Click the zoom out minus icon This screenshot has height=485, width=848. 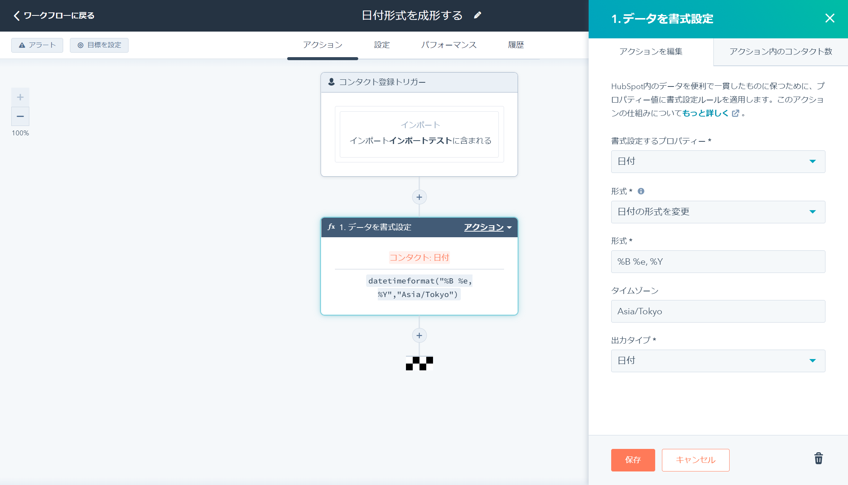[20, 117]
